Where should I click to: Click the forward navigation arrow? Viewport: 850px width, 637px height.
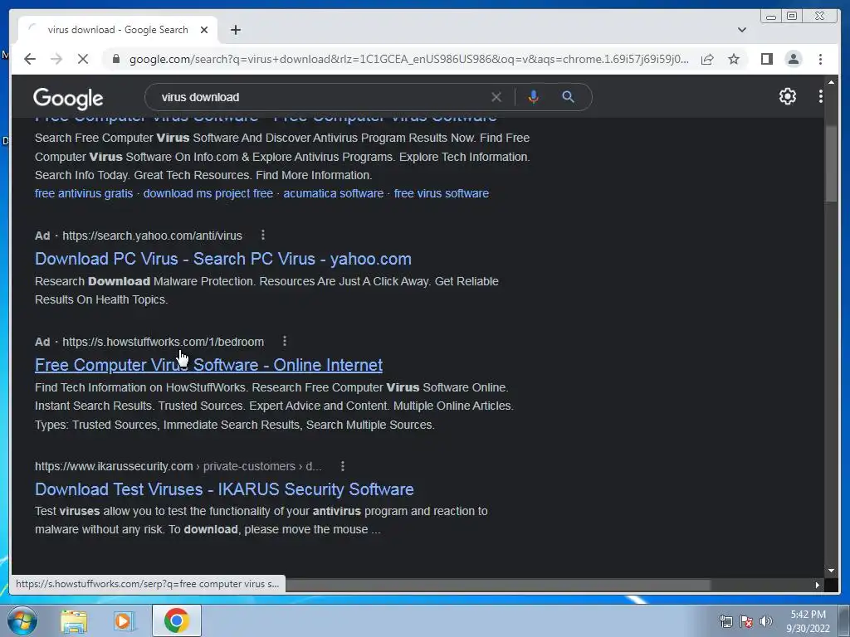[56, 59]
